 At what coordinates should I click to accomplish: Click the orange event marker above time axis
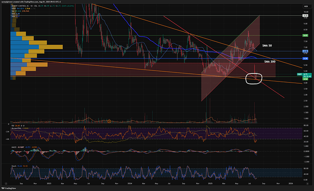coord(109,120)
